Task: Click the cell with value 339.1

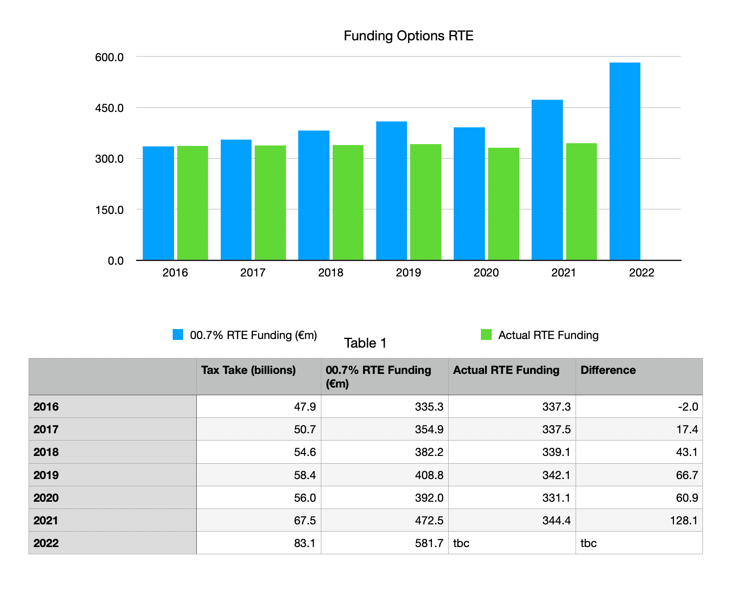Action: (x=512, y=452)
